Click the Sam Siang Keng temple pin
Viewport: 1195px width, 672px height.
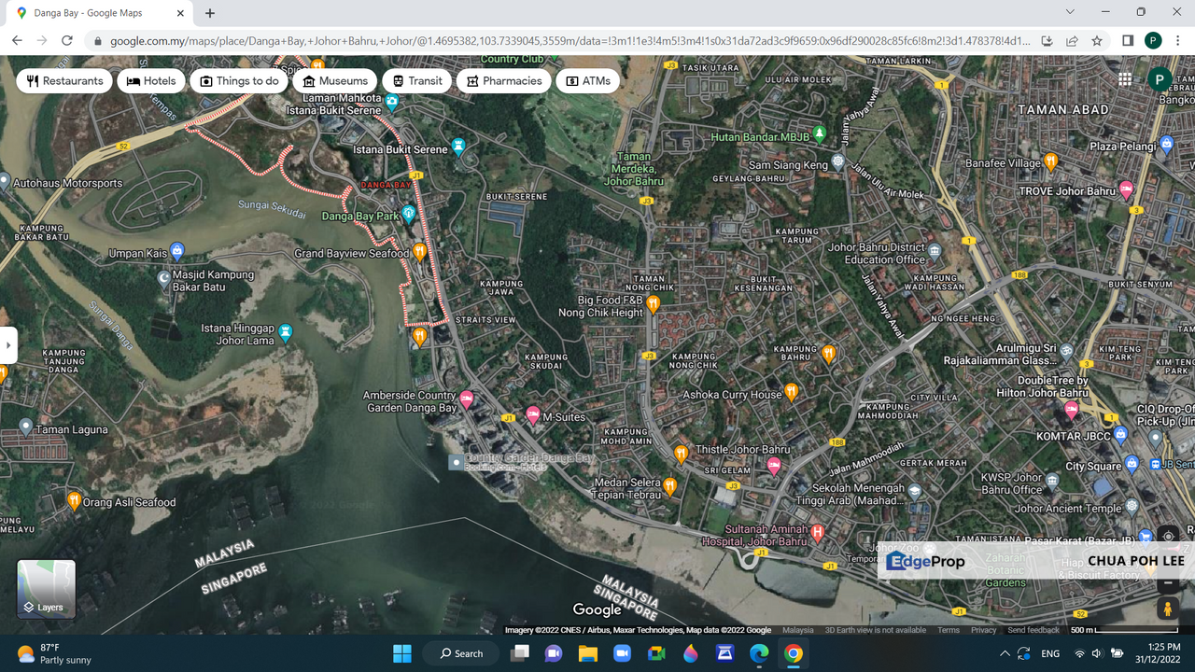(838, 162)
